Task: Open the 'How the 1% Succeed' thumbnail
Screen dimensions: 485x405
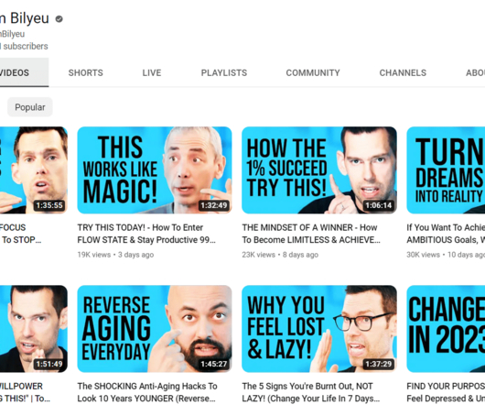Action: click(319, 170)
